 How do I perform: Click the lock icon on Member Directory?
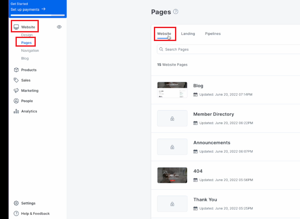[x=172, y=118]
